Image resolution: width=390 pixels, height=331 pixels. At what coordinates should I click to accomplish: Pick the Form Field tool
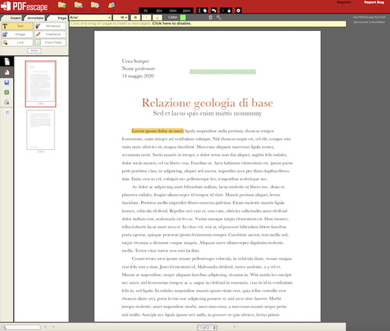click(51, 42)
